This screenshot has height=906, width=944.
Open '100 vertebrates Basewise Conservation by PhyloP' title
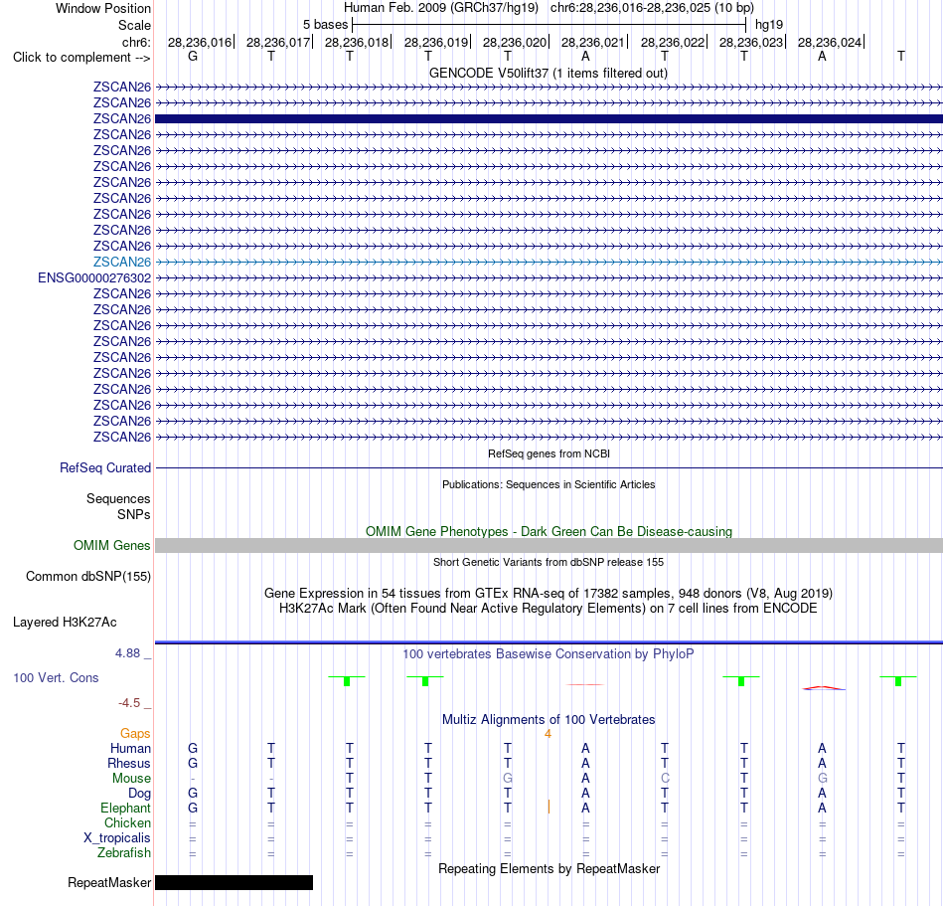point(549,653)
